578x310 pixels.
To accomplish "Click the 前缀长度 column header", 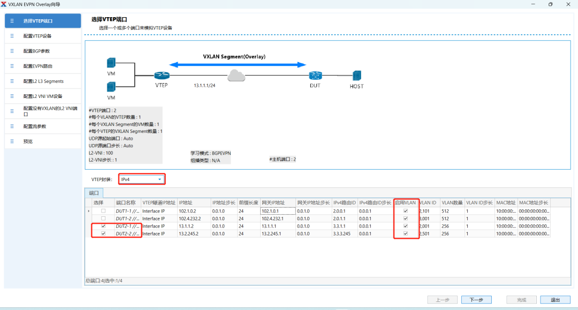I will click(x=249, y=203).
